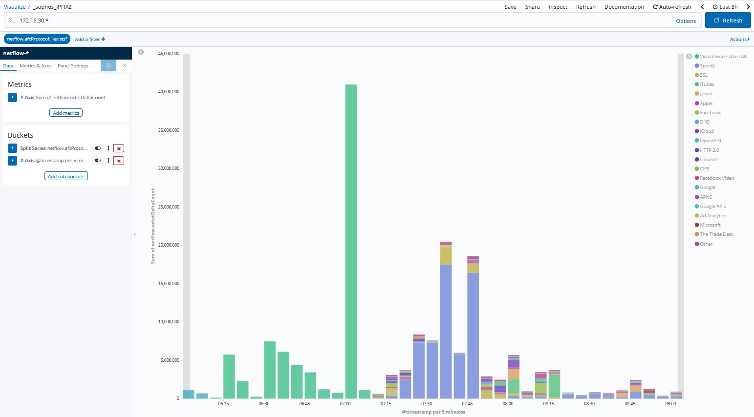
Task: Toggle the netflow.afcProtocol exists filter pill
Action: click(x=37, y=39)
